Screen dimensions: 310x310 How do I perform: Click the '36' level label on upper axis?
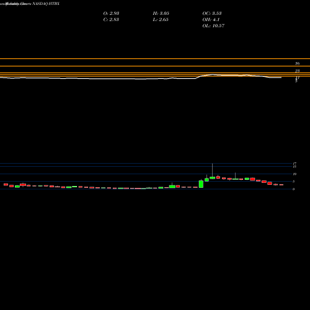(297, 63)
